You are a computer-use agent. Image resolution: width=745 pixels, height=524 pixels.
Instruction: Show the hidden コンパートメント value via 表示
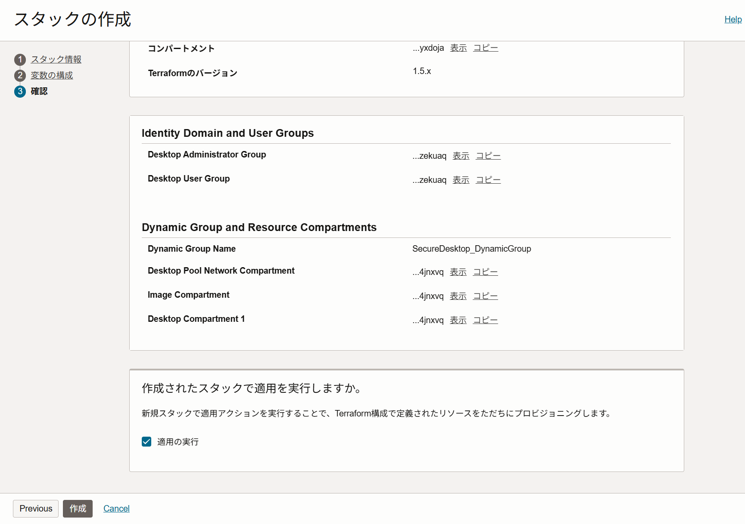click(x=458, y=48)
